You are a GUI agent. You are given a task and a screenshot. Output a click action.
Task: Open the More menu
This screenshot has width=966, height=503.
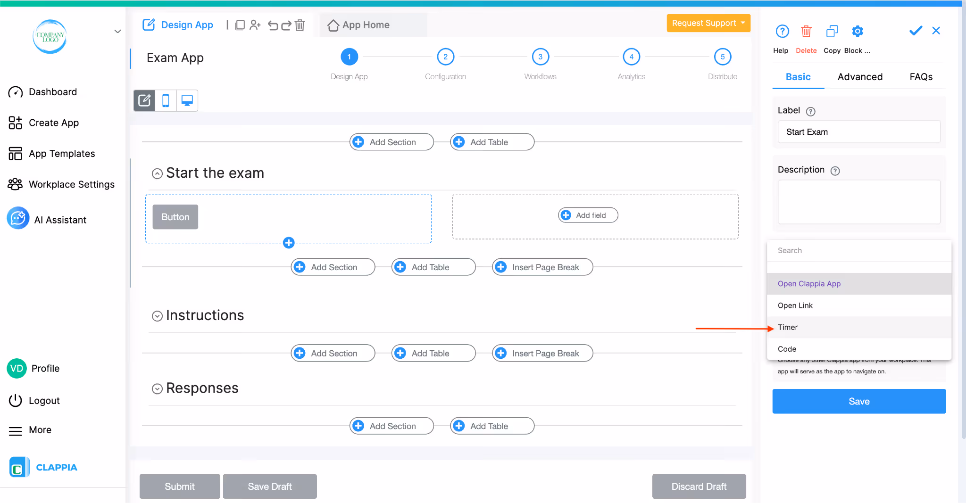pyautogui.click(x=30, y=430)
